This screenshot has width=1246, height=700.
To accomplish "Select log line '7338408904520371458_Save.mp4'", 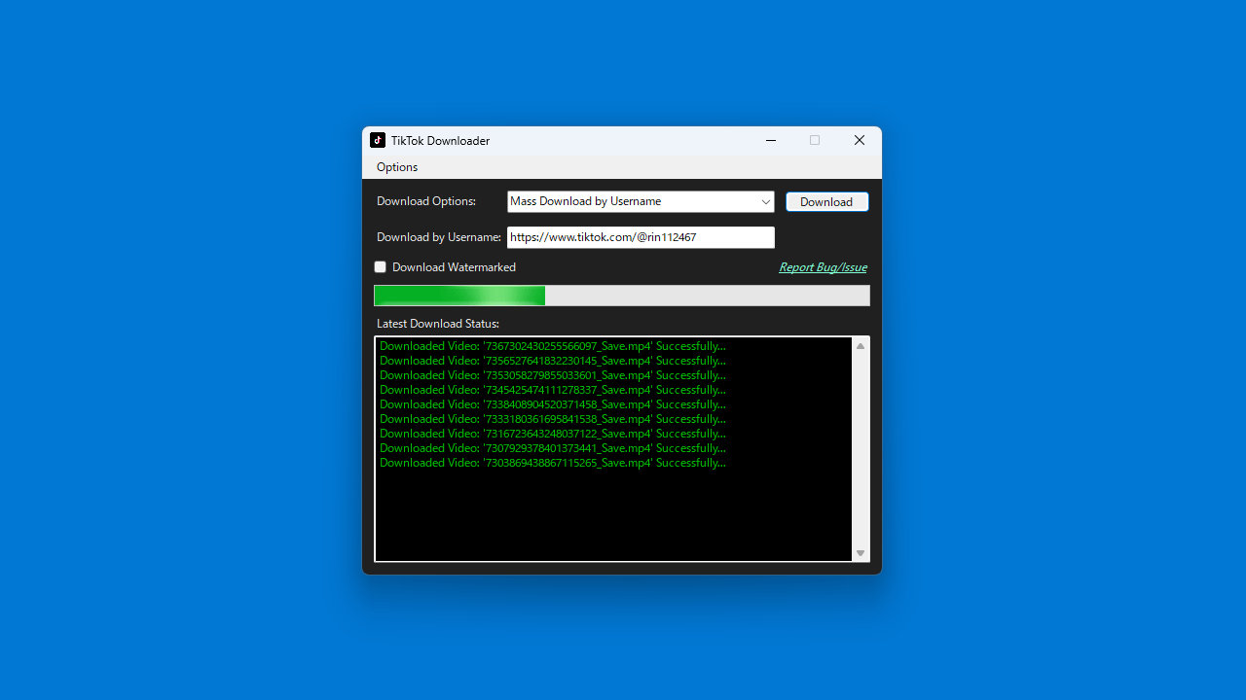I will [x=553, y=404].
